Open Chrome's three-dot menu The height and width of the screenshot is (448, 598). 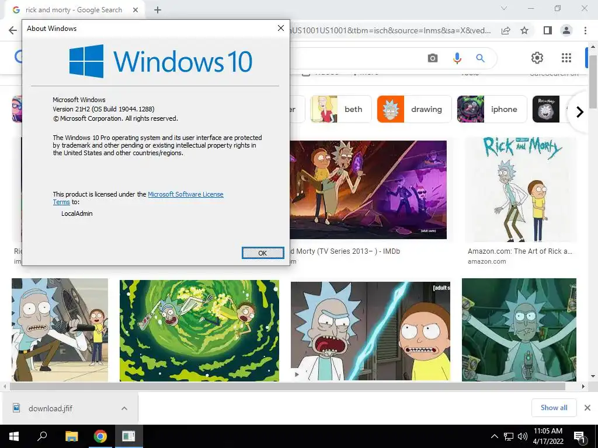click(x=585, y=30)
